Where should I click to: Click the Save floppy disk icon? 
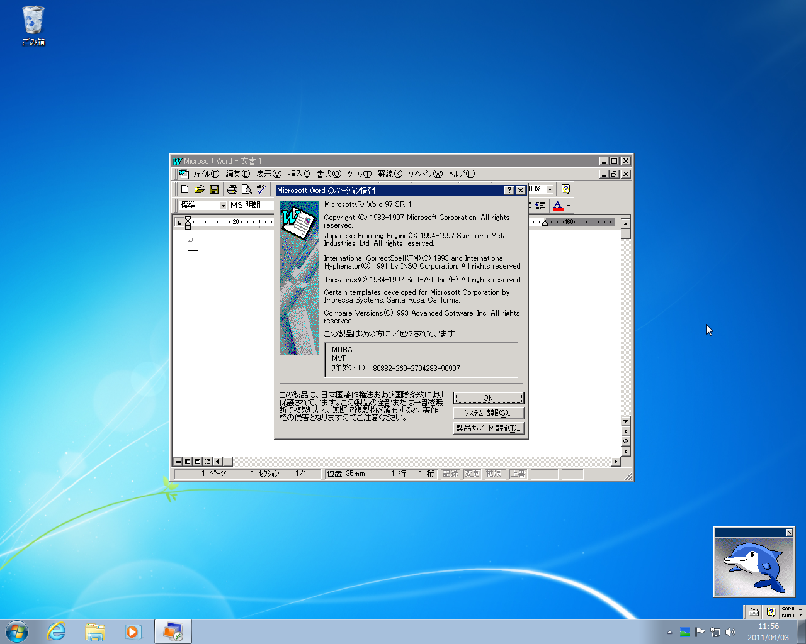214,189
